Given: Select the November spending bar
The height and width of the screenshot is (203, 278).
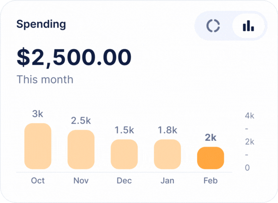Looking at the screenshot, I should point(81,149).
